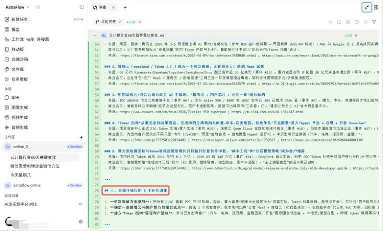Open the AstraFlow dropdown menu
383x231 pixels.
pyautogui.click(x=17, y=7)
